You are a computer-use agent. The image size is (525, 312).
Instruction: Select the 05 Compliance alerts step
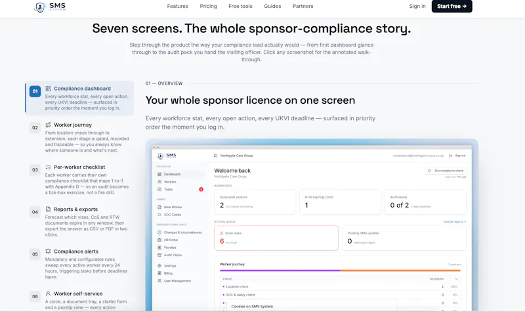(x=79, y=264)
